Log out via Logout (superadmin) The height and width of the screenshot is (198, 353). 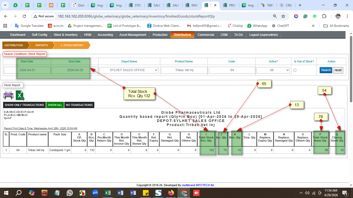coord(264,35)
